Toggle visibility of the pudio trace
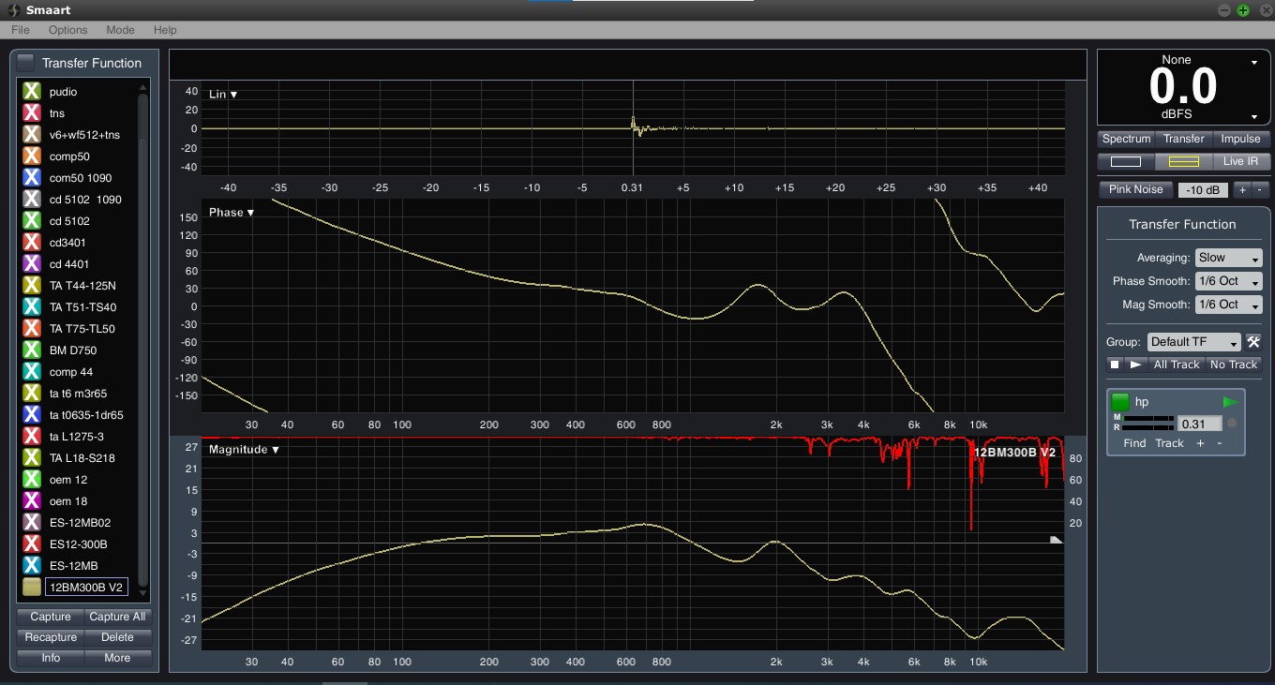The width and height of the screenshot is (1275, 685). pyautogui.click(x=32, y=92)
